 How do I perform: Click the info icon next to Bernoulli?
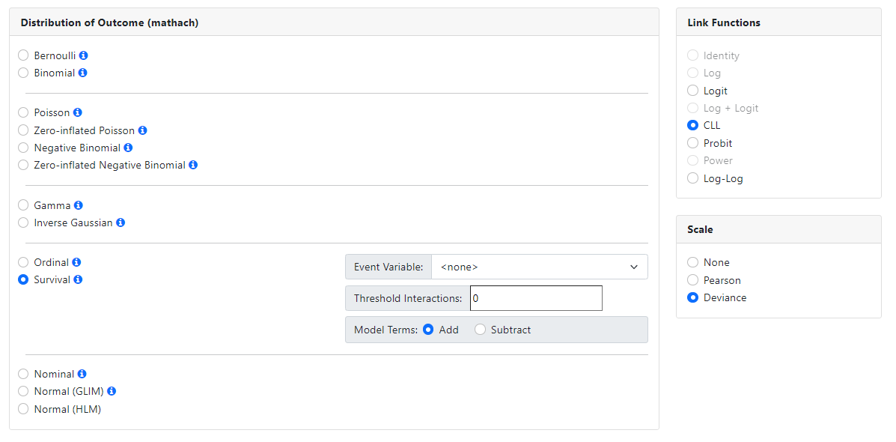84,55
